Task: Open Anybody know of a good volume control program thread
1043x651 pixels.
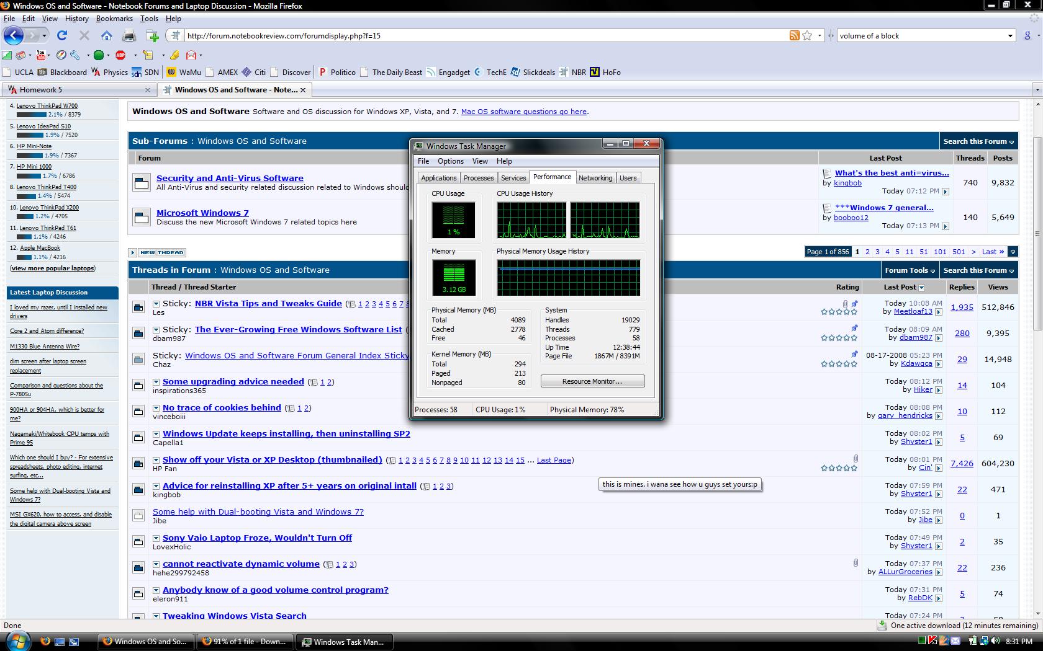Action: (275, 590)
